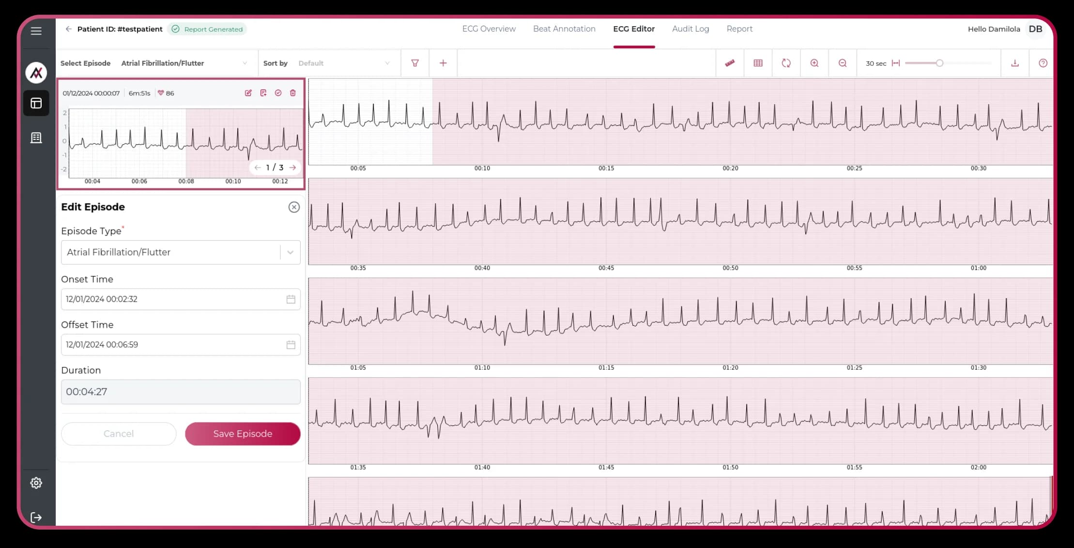The width and height of the screenshot is (1074, 548).
Task: Click the refresh/reset arrows icon
Action: coord(786,63)
